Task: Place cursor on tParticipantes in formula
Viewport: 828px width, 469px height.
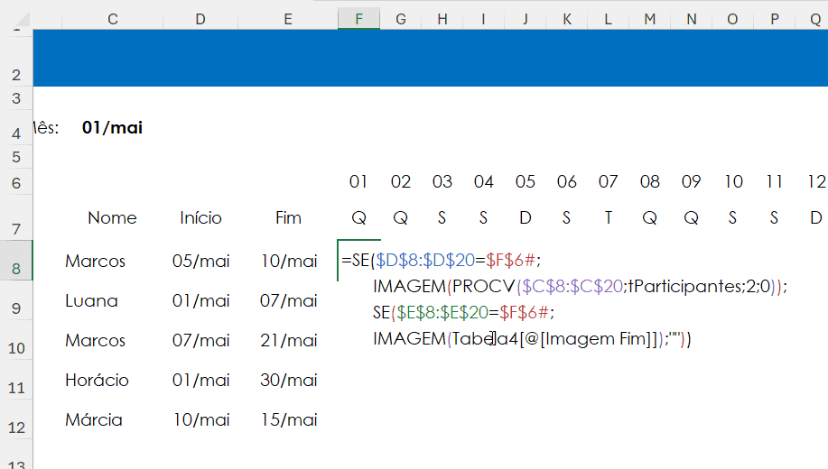Action: click(684, 287)
